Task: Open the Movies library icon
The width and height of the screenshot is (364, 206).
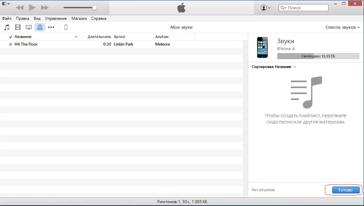Action: pos(18,27)
